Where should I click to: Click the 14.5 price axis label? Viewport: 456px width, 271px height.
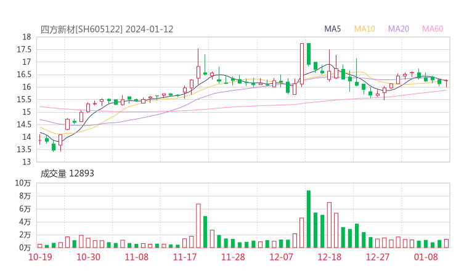(24, 124)
